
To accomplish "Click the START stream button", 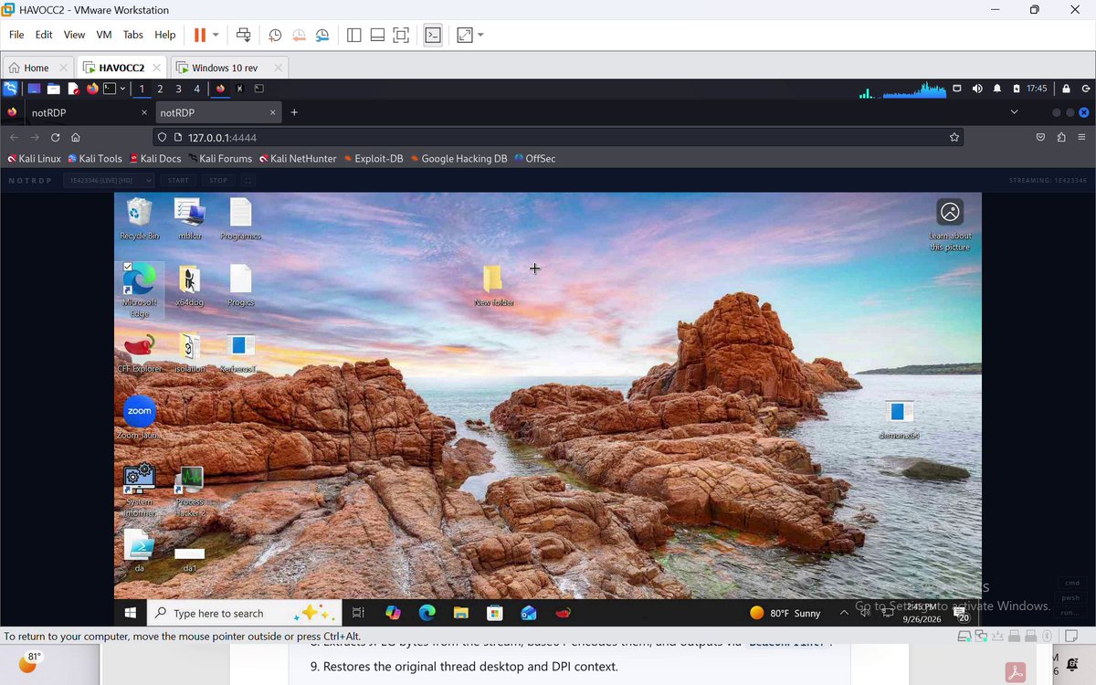I will [178, 180].
